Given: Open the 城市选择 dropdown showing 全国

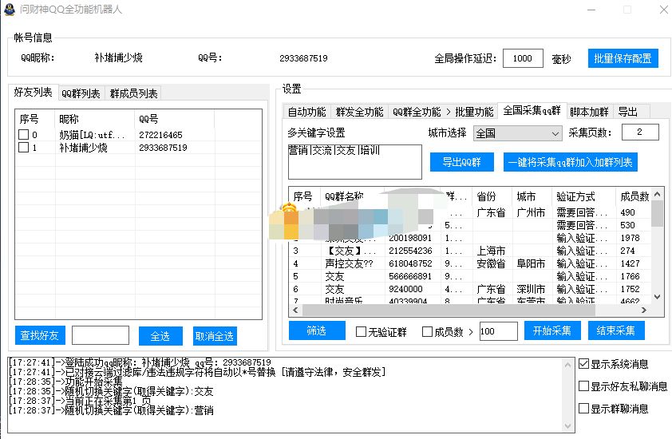Looking at the screenshot, I should (x=517, y=133).
